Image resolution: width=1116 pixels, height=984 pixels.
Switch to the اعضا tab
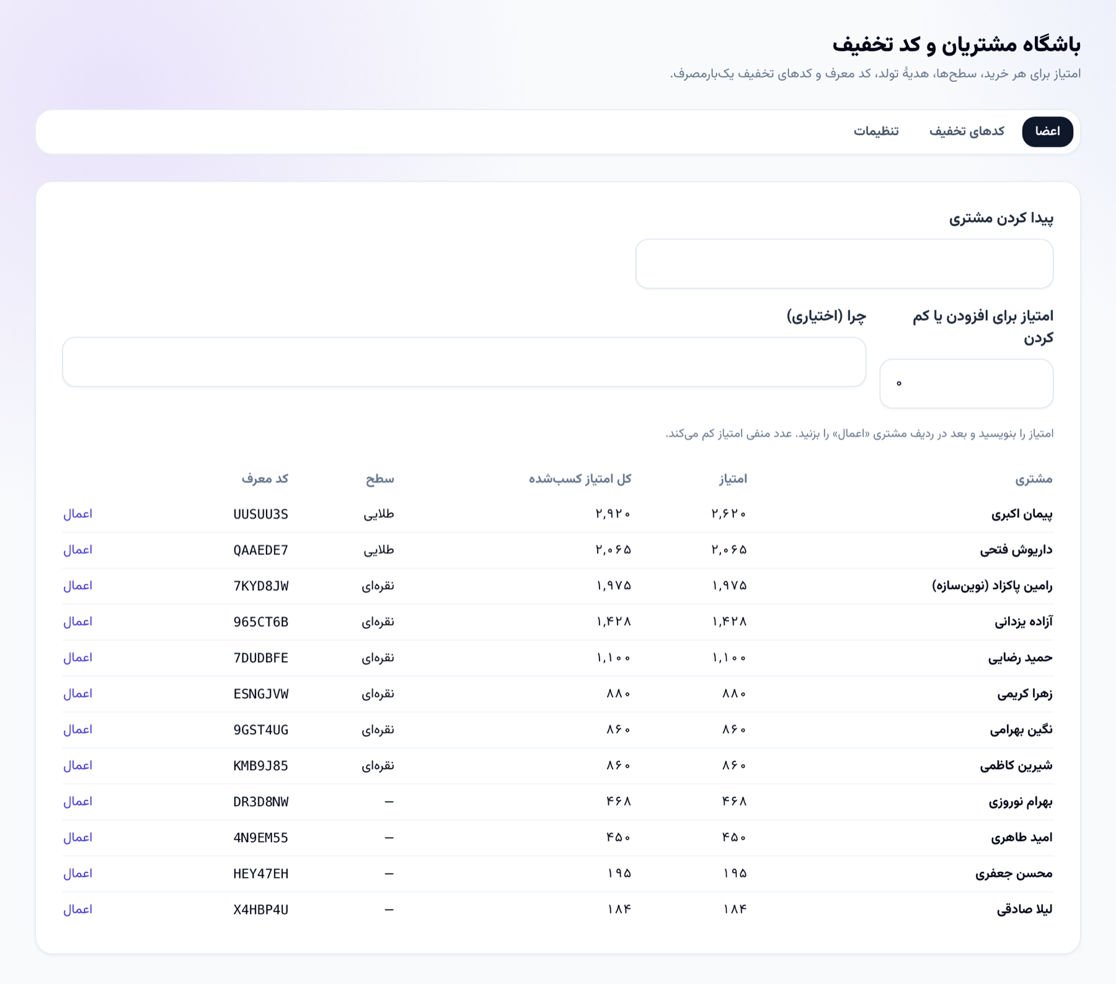click(1047, 131)
